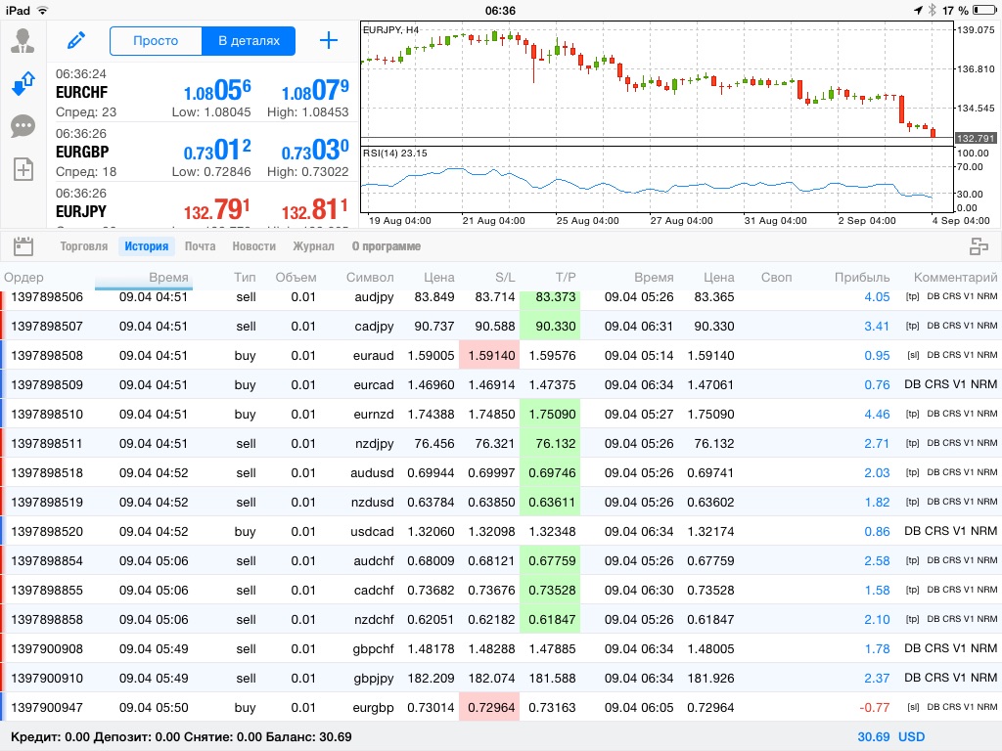1002x751 pixels.
Task: Sort history by Прибыль column
Action: (862, 277)
